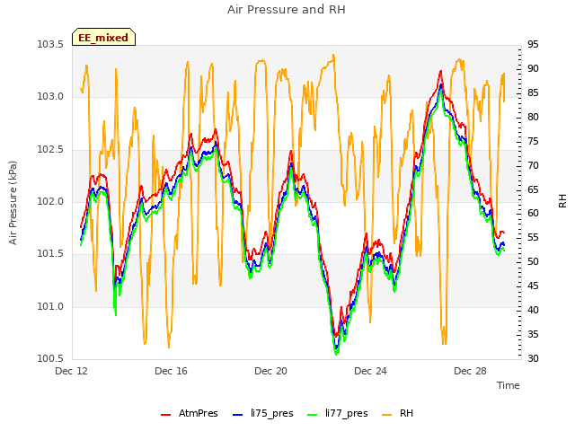
Task: Click the 95 RH tick label
Action: pos(533,44)
